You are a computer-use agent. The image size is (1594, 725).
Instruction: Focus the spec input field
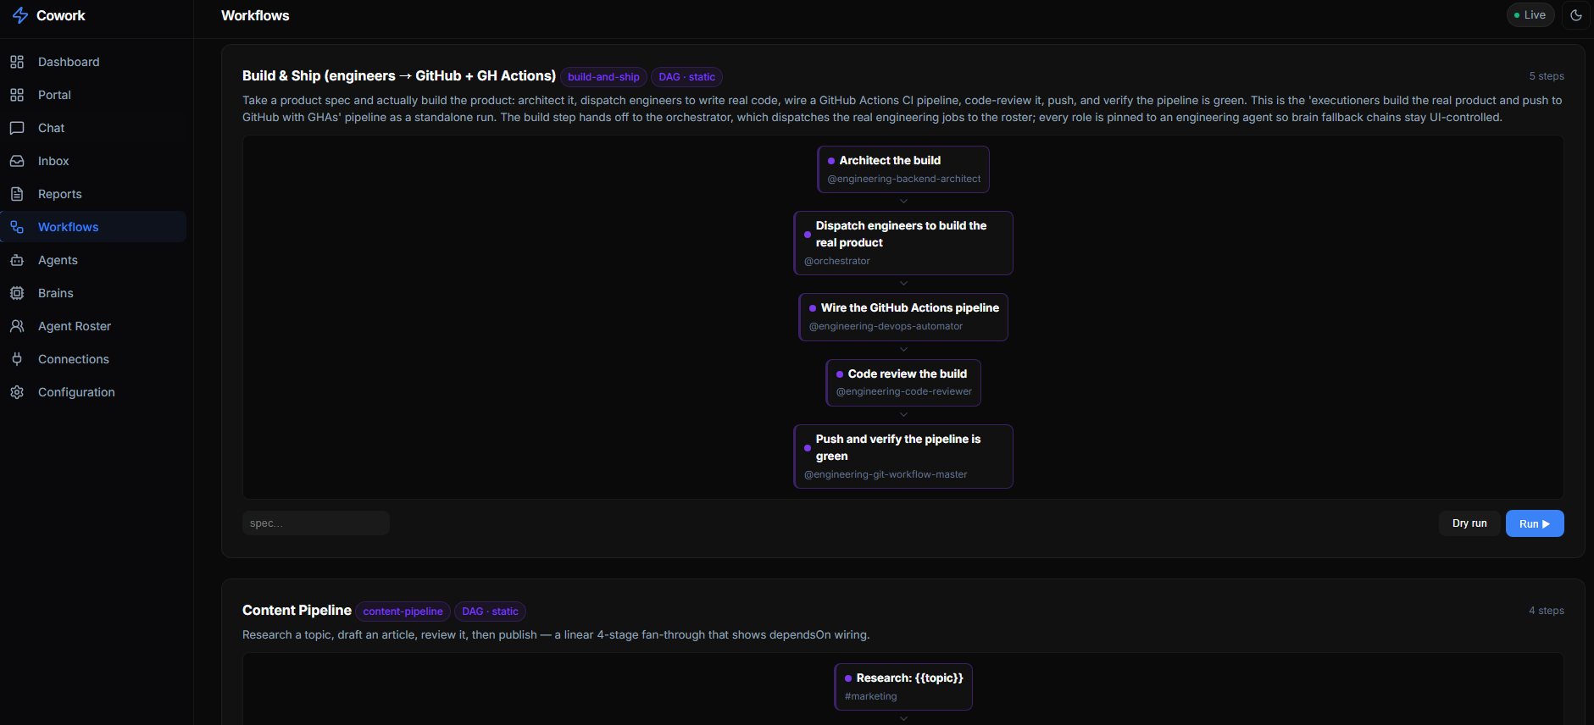tap(316, 523)
